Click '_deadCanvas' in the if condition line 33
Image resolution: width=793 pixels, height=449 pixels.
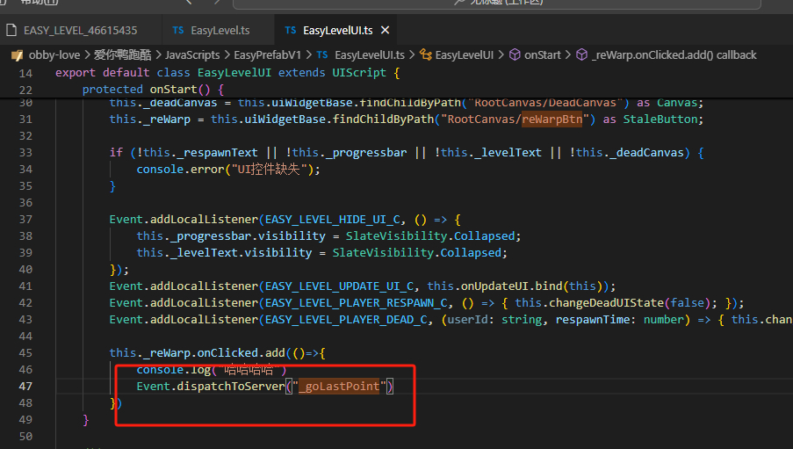click(x=646, y=153)
